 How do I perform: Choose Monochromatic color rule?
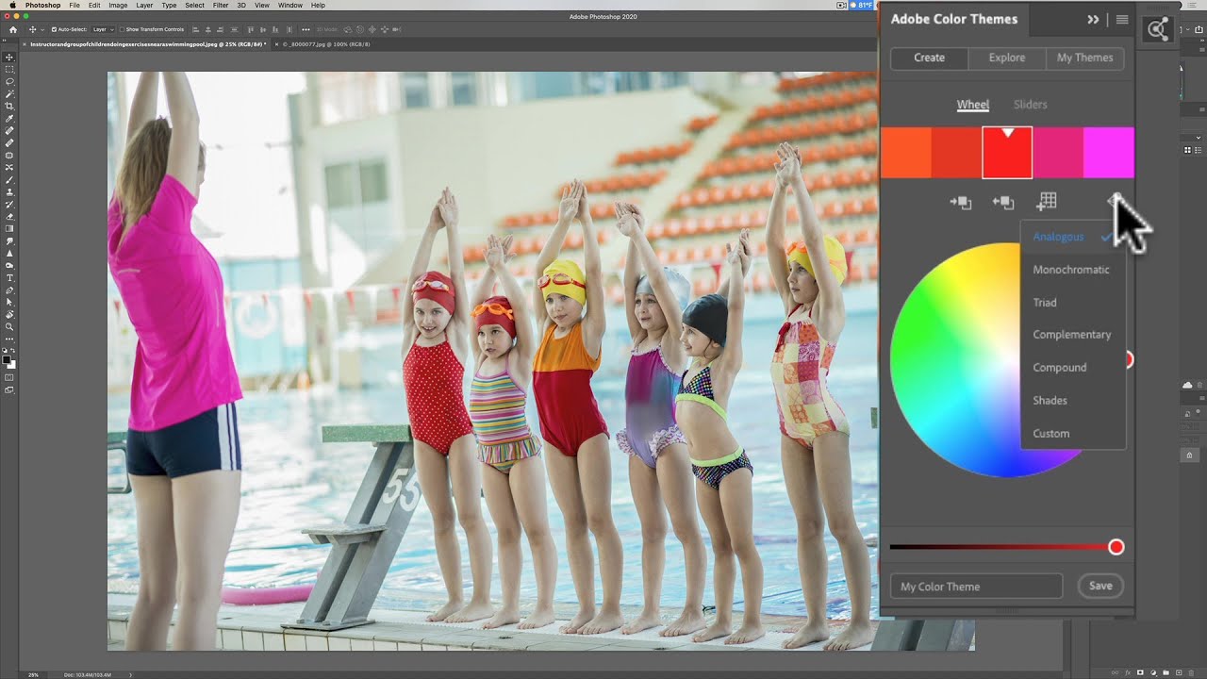[x=1072, y=270]
